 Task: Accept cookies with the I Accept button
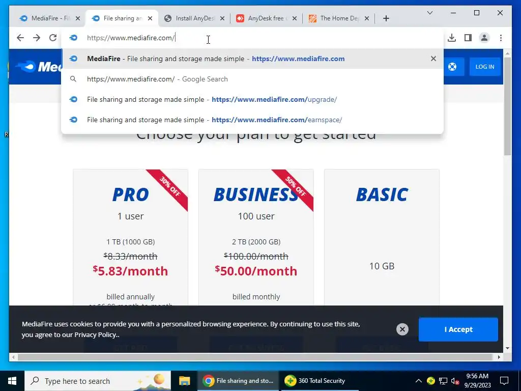click(458, 329)
